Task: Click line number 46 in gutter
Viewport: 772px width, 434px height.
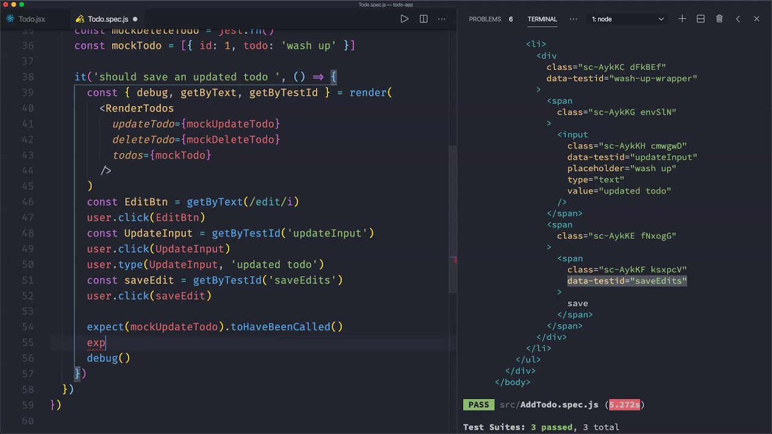Action: coord(27,202)
